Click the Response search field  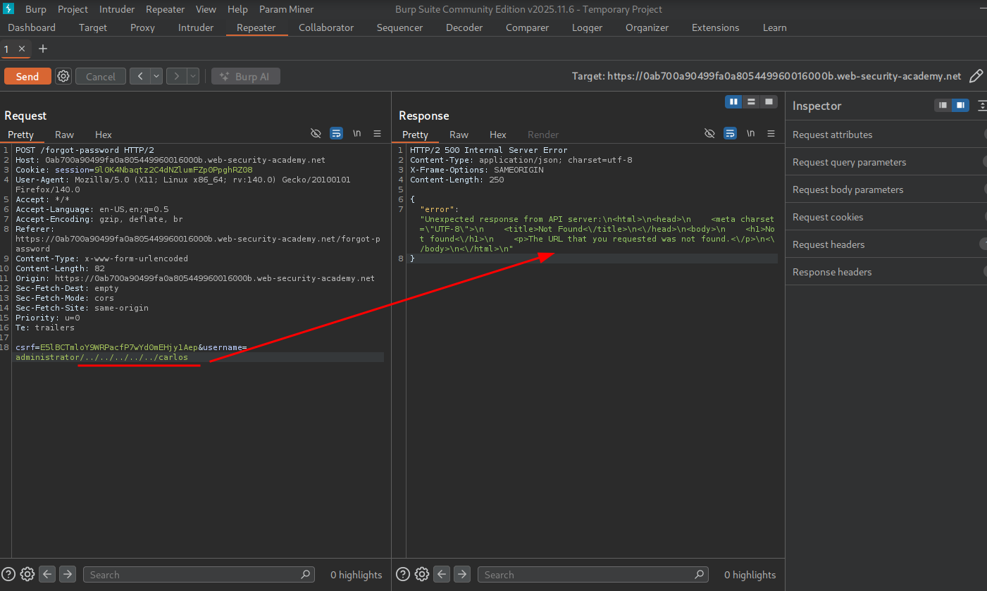593,574
